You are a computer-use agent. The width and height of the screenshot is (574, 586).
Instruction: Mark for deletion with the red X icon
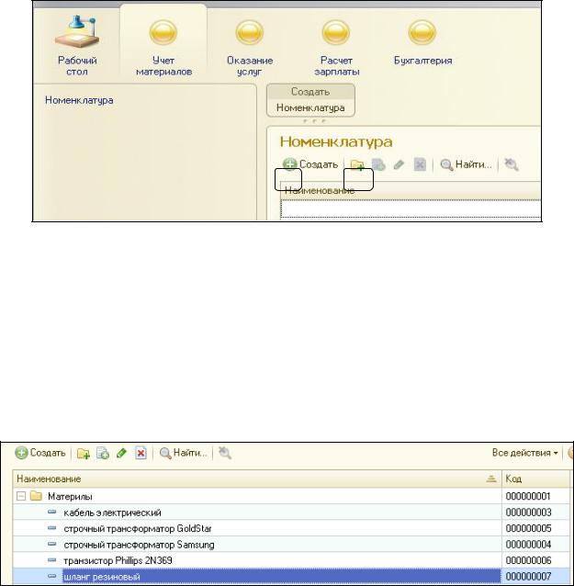click(141, 453)
